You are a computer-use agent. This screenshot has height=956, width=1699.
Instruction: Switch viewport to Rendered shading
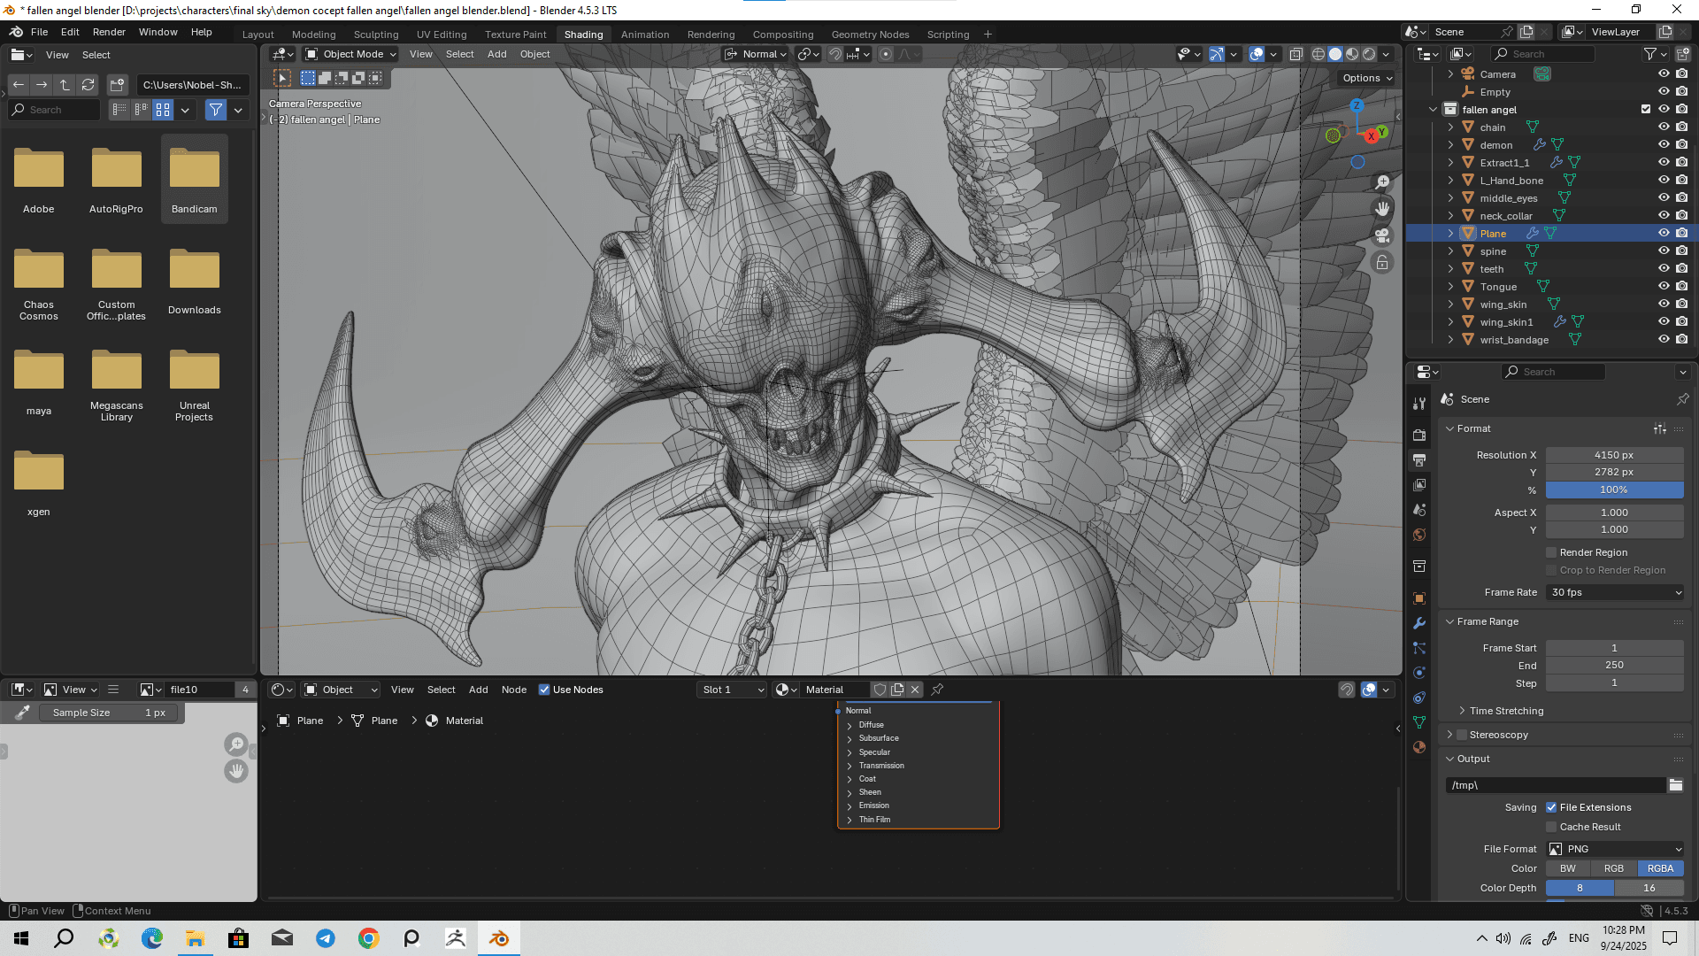pos(1369,54)
